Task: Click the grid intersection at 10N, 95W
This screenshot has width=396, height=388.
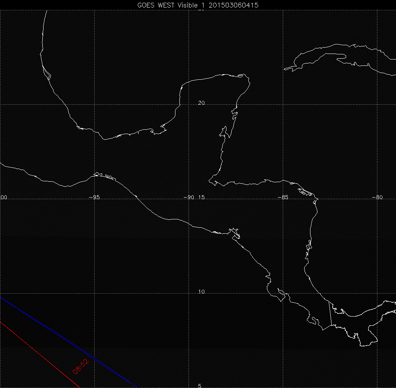Action: pyautogui.click(x=94, y=294)
